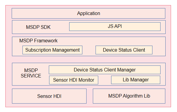The width and height of the screenshot is (177, 112).
Task: Click the word SDK beside JS API box
Action: (46, 27)
